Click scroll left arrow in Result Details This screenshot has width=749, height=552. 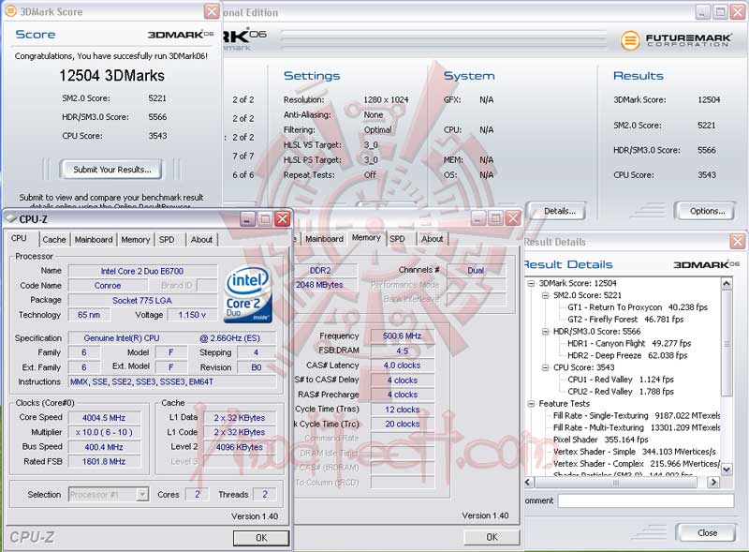click(529, 482)
